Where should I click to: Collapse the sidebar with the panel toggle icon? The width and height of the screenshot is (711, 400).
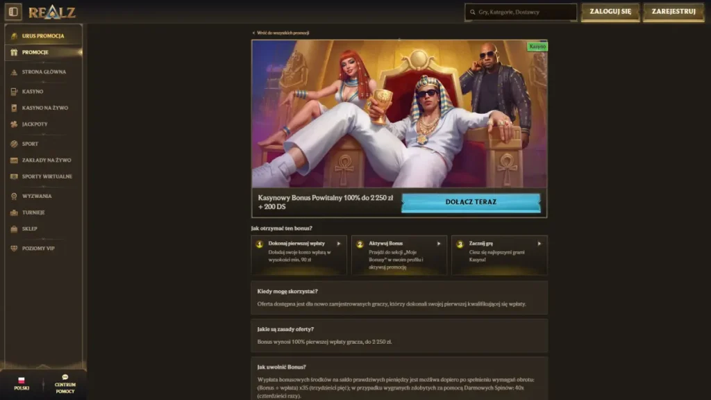pyautogui.click(x=13, y=12)
